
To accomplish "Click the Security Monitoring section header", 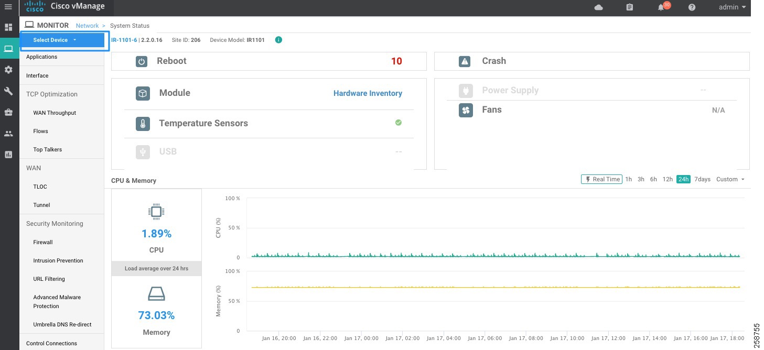I will [55, 224].
